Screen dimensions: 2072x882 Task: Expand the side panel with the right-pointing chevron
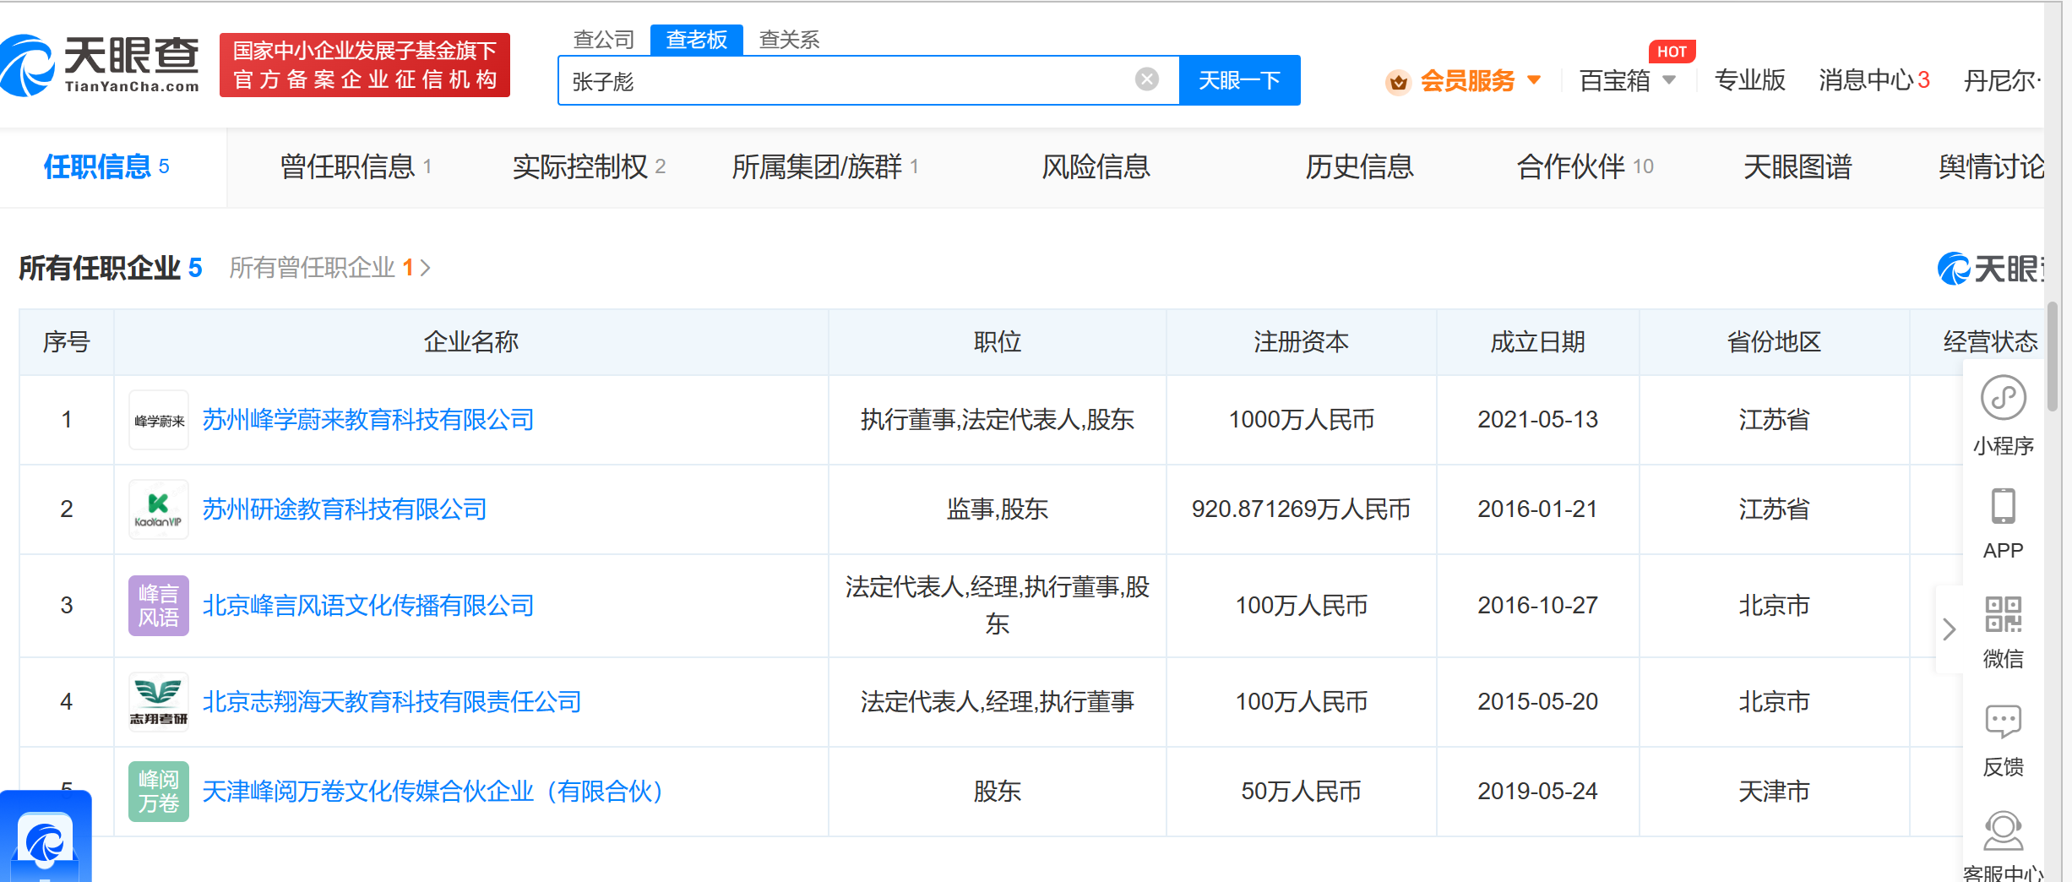pyautogui.click(x=1949, y=629)
